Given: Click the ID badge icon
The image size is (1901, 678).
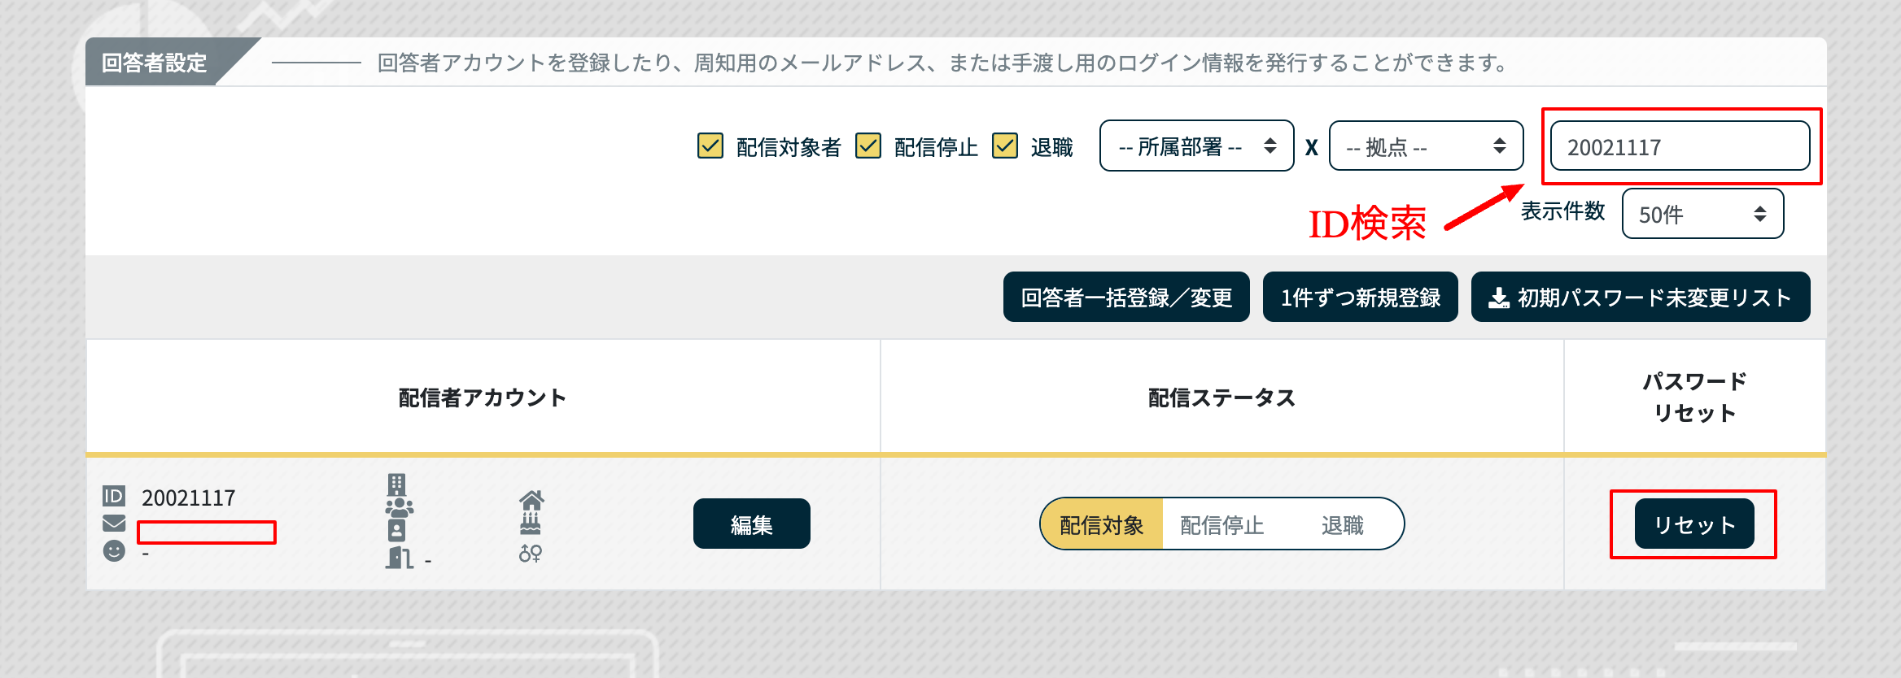Looking at the screenshot, I should [114, 496].
